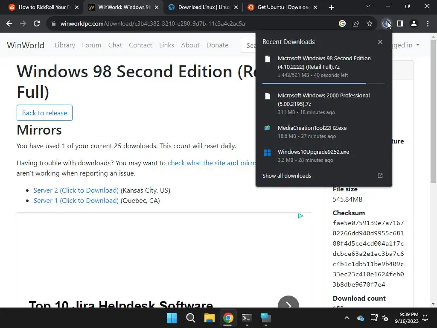Open the Windows10Upgrade9252.exe file name

(313, 152)
